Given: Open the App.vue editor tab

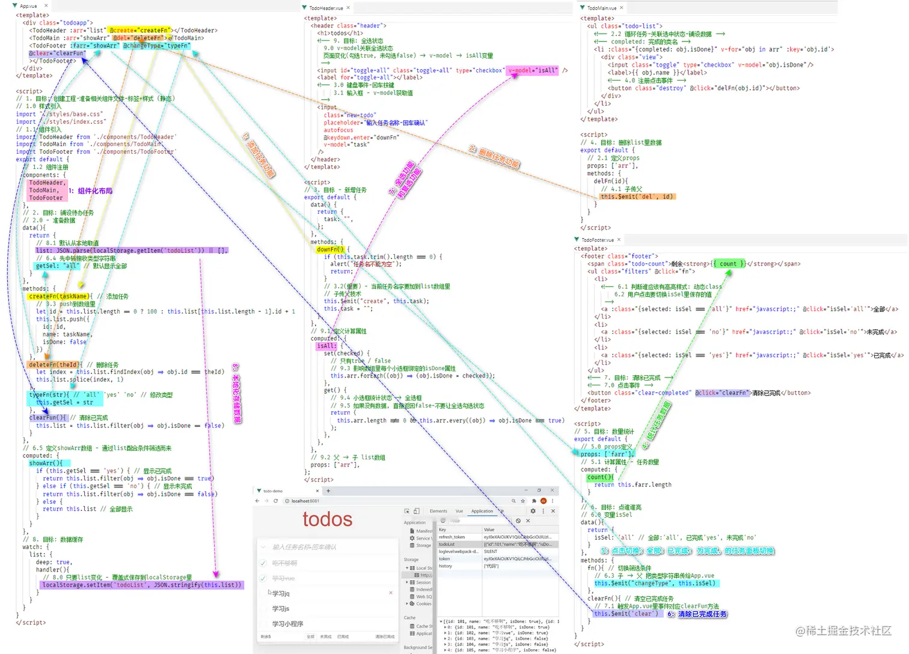Looking at the screenshot, I should 28,6.
